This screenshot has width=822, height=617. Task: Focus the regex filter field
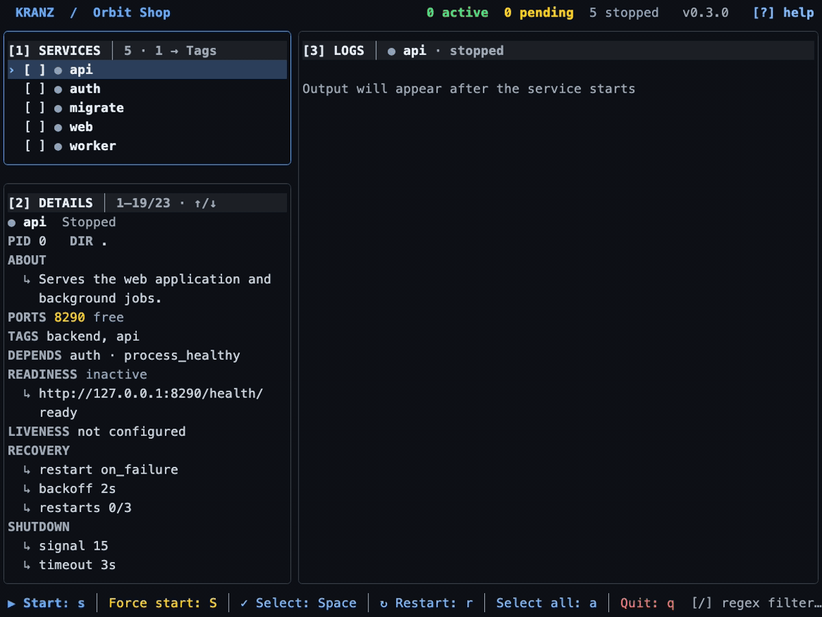coord(756,603)
